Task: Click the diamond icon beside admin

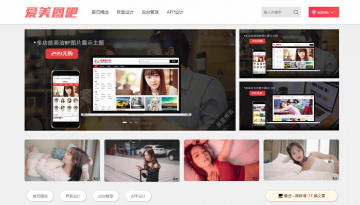Action: [314, 12]
